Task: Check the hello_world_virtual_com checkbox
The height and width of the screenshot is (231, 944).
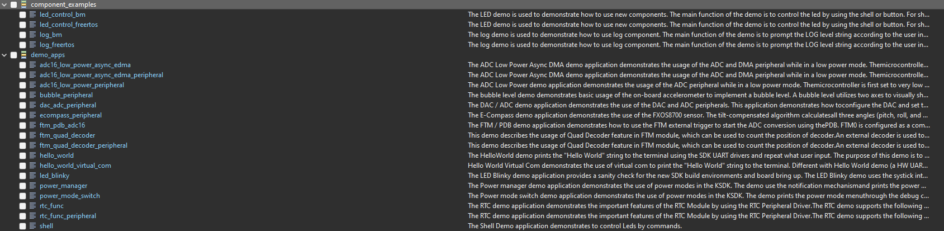Action: pyautogui.click(x=23, y=166)
